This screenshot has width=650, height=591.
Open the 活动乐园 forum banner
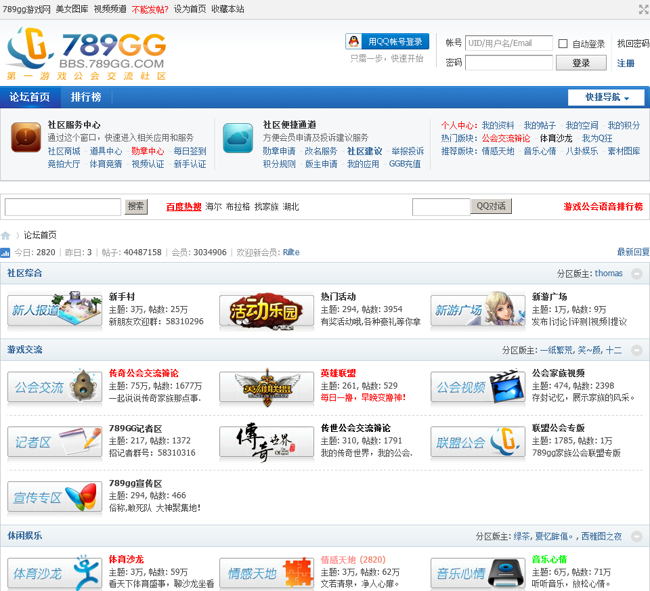(267, 311)
